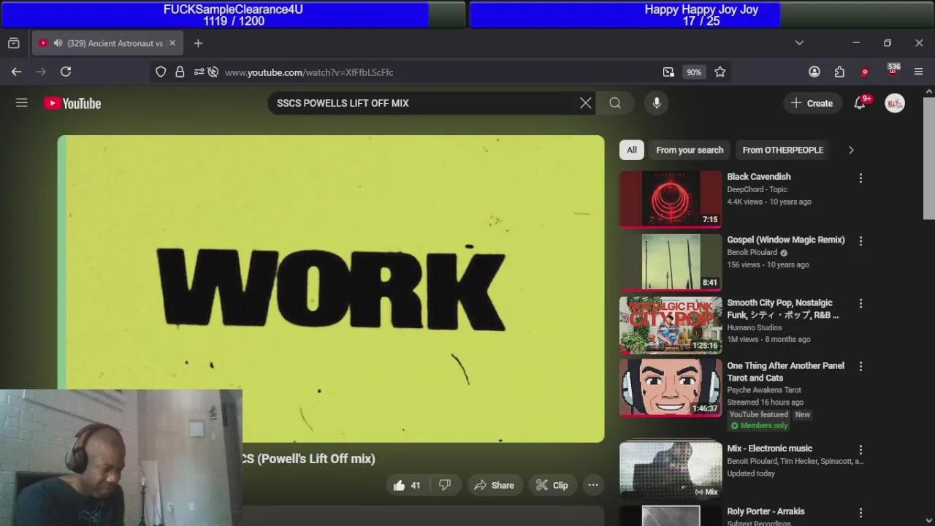
Task: Click the webcam overlay of streamer
Action: click(121, 458)
